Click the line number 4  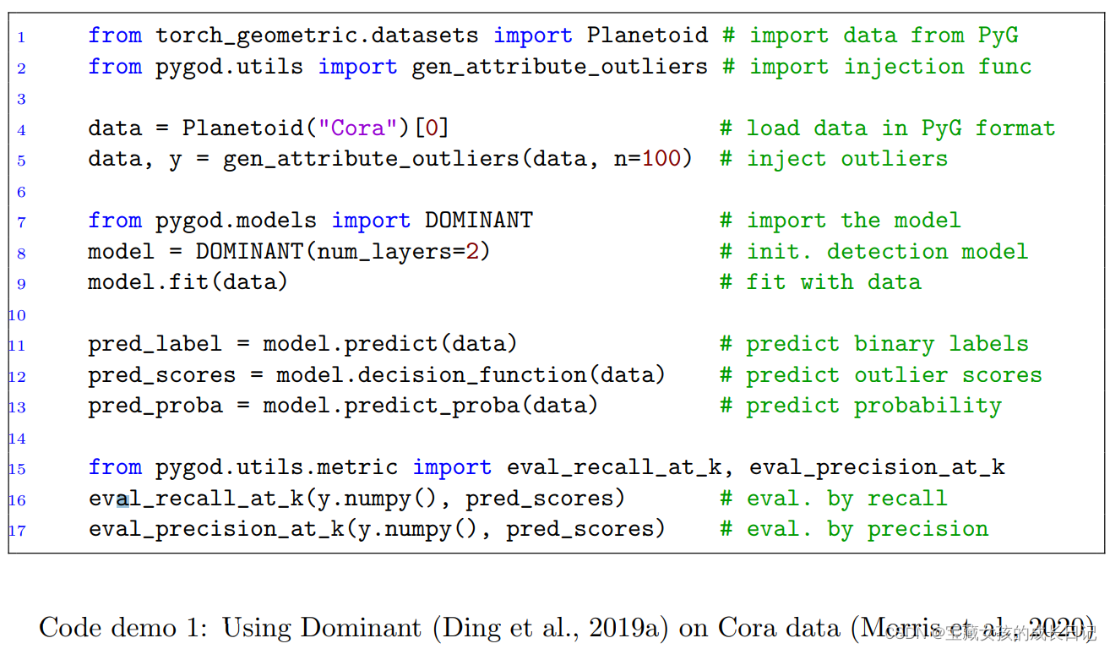(22, 130)
